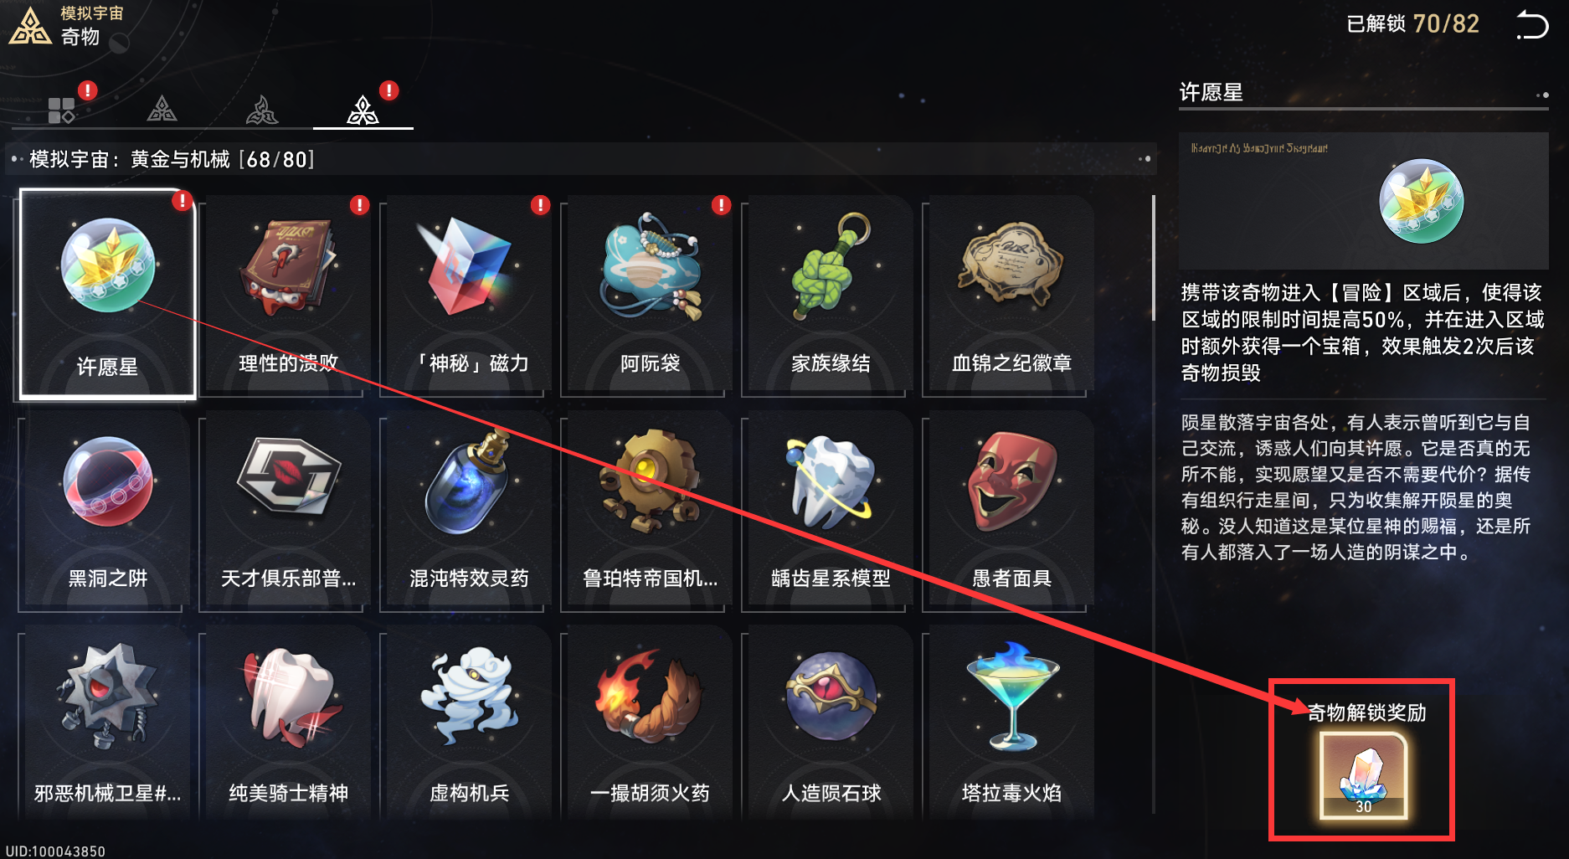Image resolution: width=1569 pixels, height=859 pixels.
Task: Select the 理性的溃败 book curio
Action: [287, 294]
